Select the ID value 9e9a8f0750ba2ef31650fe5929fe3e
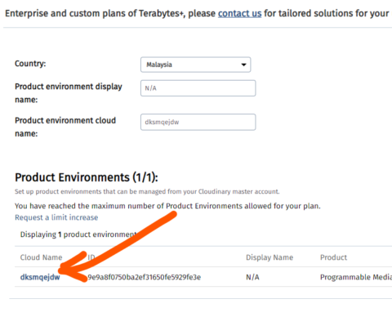The width and height of the screenshot is (392, 335). [145, 277]
